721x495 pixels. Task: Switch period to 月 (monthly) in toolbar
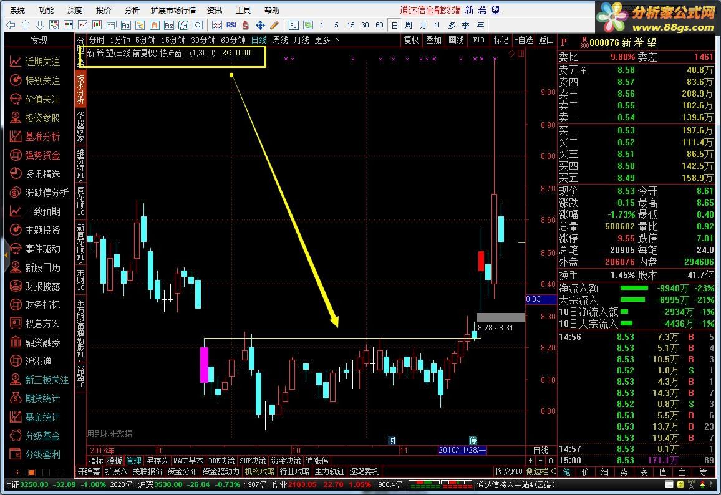[423, 25]
